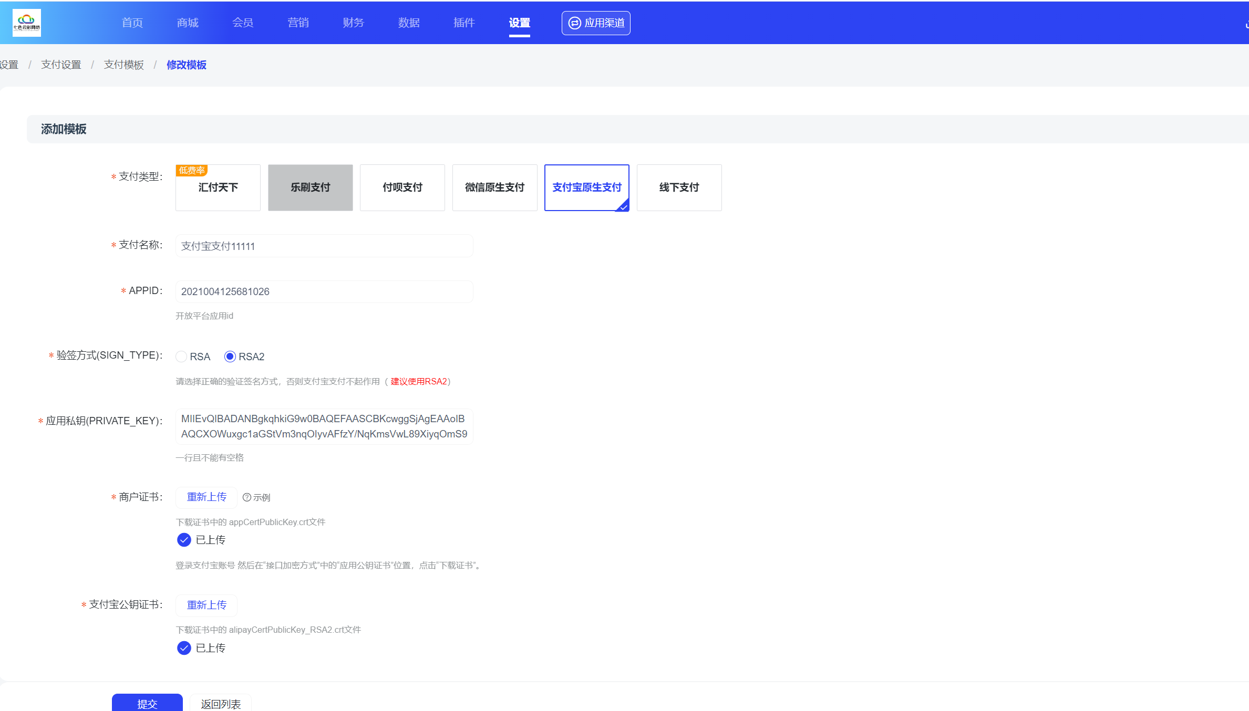1249x711 pixels.
Task: Go to 支付设置 in the breadcrumb
Action: coord(61,65)
